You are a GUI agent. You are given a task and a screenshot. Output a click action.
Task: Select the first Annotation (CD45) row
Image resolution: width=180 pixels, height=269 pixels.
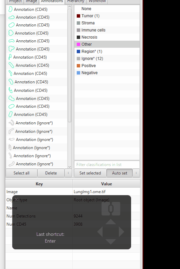tap(37, 9)
